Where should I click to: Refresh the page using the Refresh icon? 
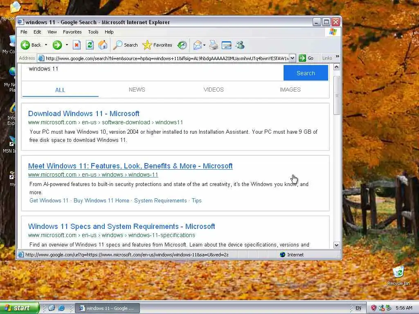pyautogui.click(x=90, y=45)
